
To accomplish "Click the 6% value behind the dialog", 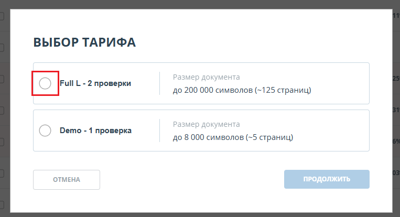I will 396,142.
